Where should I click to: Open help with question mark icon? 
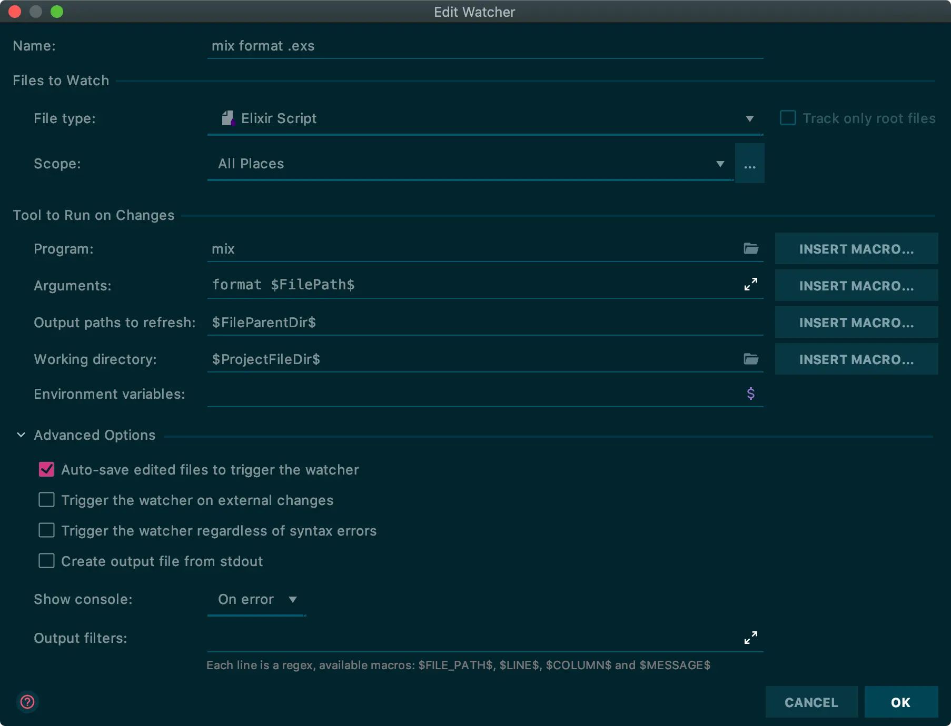coord(27,702)
